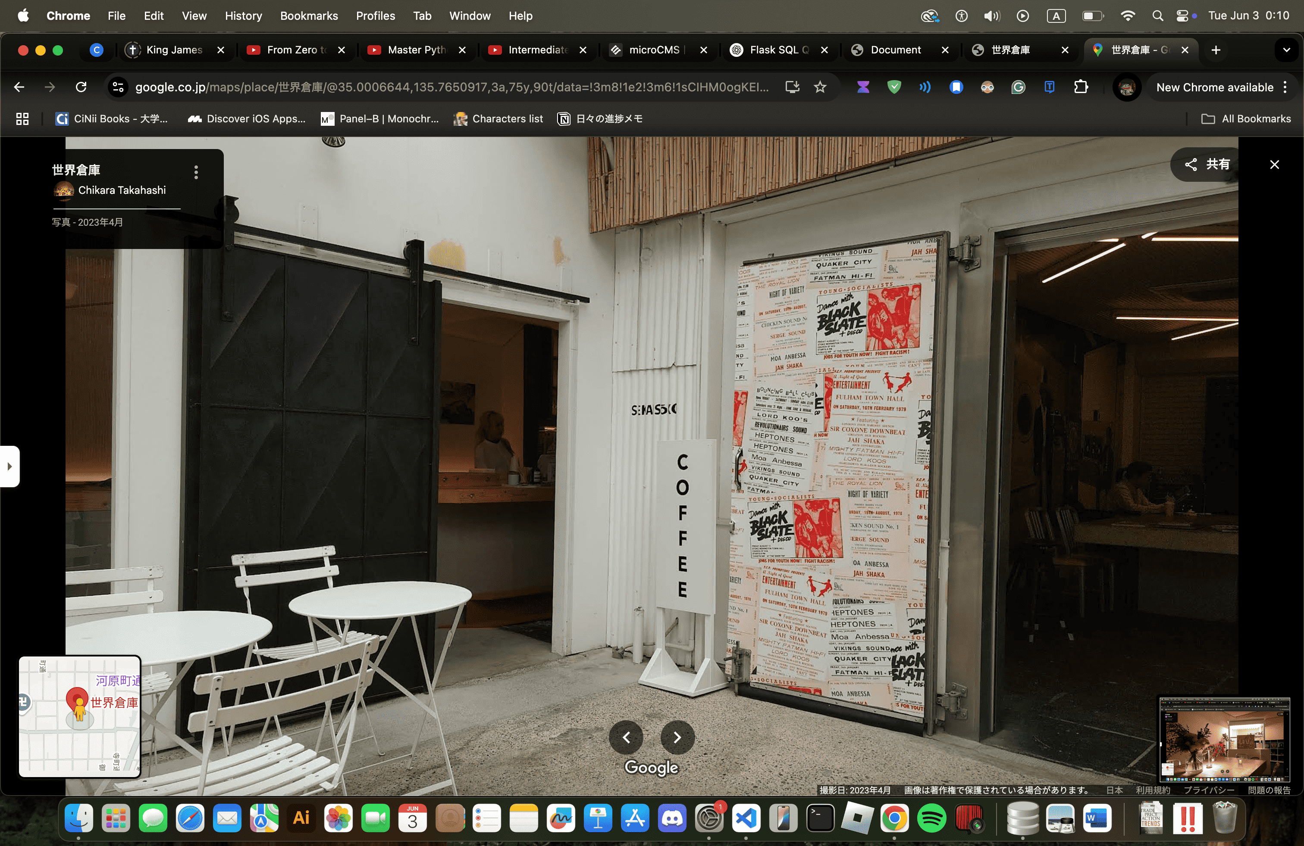
Task: Open the tab search dropdown chevron
Action: tap(1286, 50)
